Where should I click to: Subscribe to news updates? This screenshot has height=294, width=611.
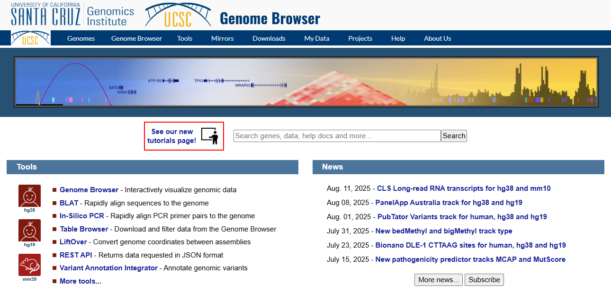tap(484, 280)
